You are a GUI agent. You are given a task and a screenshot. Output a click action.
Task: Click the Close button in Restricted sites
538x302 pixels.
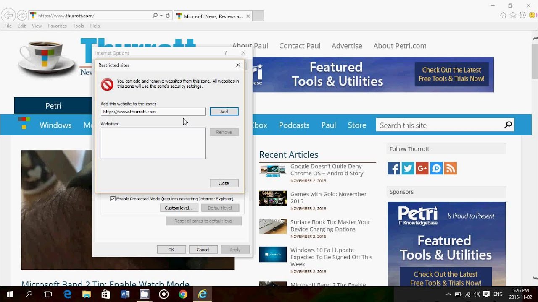[224, 183]
